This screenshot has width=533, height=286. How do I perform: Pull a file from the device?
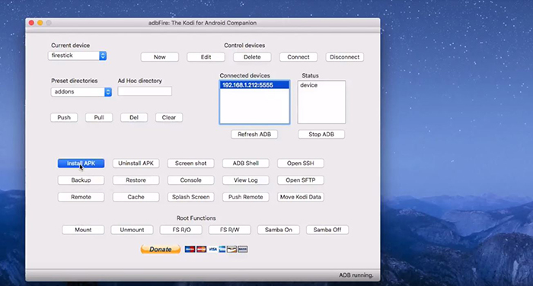click(99, 118)
